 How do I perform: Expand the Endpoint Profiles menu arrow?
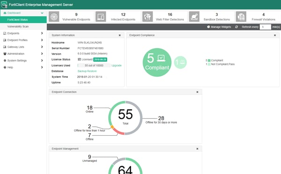(42, 40)
